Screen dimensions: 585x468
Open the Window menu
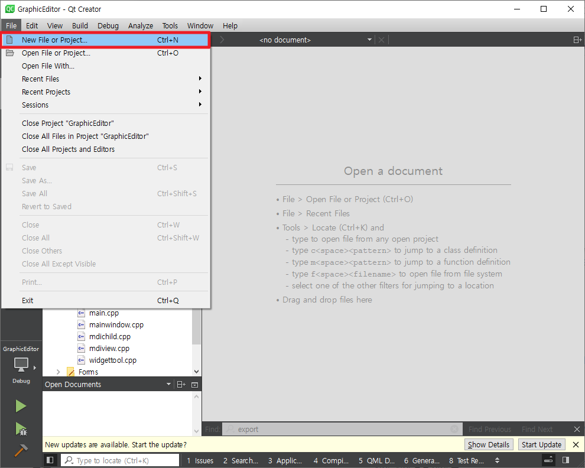pyautogui.click(x=200, y=26)
